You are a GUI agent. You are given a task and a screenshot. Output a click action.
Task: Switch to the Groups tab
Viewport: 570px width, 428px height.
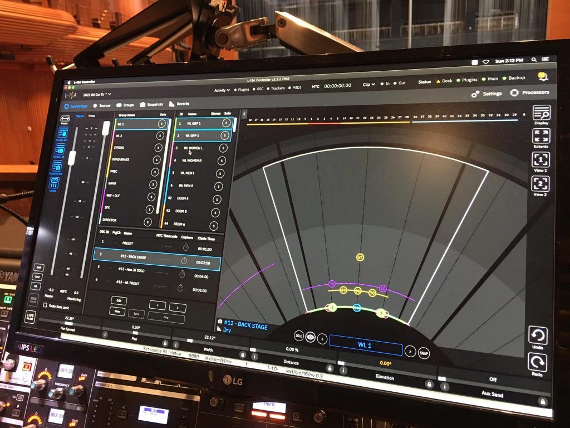click(x=125, y=105)
